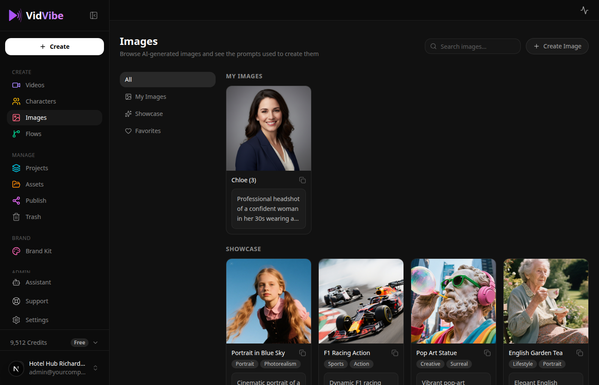
Task: Click the Brand Kit palette icon
Action: tap(16, 251)
